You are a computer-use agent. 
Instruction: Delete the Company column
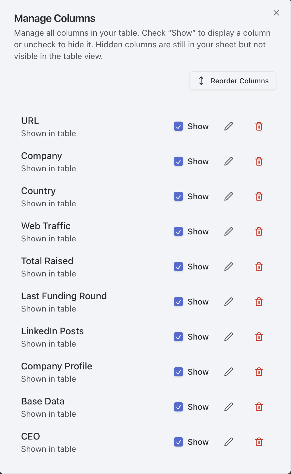(259, 161)
